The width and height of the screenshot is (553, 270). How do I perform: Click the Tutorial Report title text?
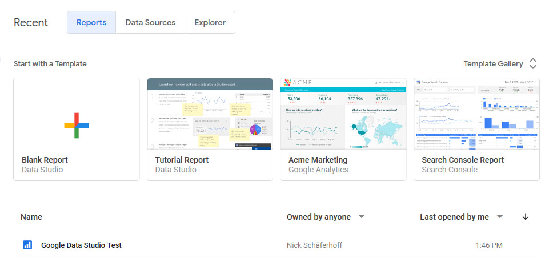(x=182, y=160)
